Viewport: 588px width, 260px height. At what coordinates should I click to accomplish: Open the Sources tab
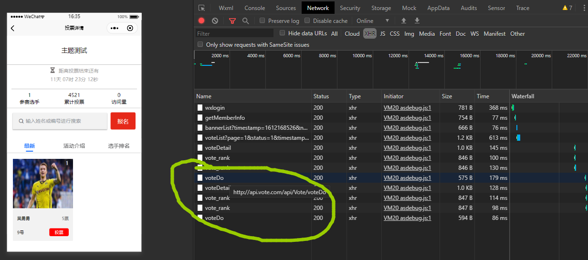click(286, 8)
